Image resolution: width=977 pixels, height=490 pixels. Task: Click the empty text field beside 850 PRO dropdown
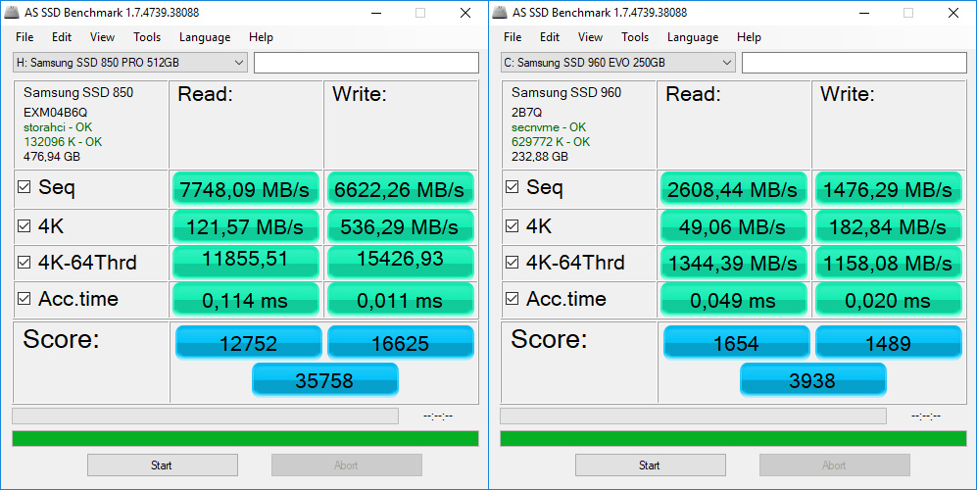(x=366, y=63)
